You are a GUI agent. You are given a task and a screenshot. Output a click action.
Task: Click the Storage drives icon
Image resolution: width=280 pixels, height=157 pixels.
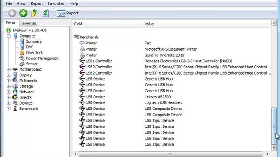click(15, 86)
